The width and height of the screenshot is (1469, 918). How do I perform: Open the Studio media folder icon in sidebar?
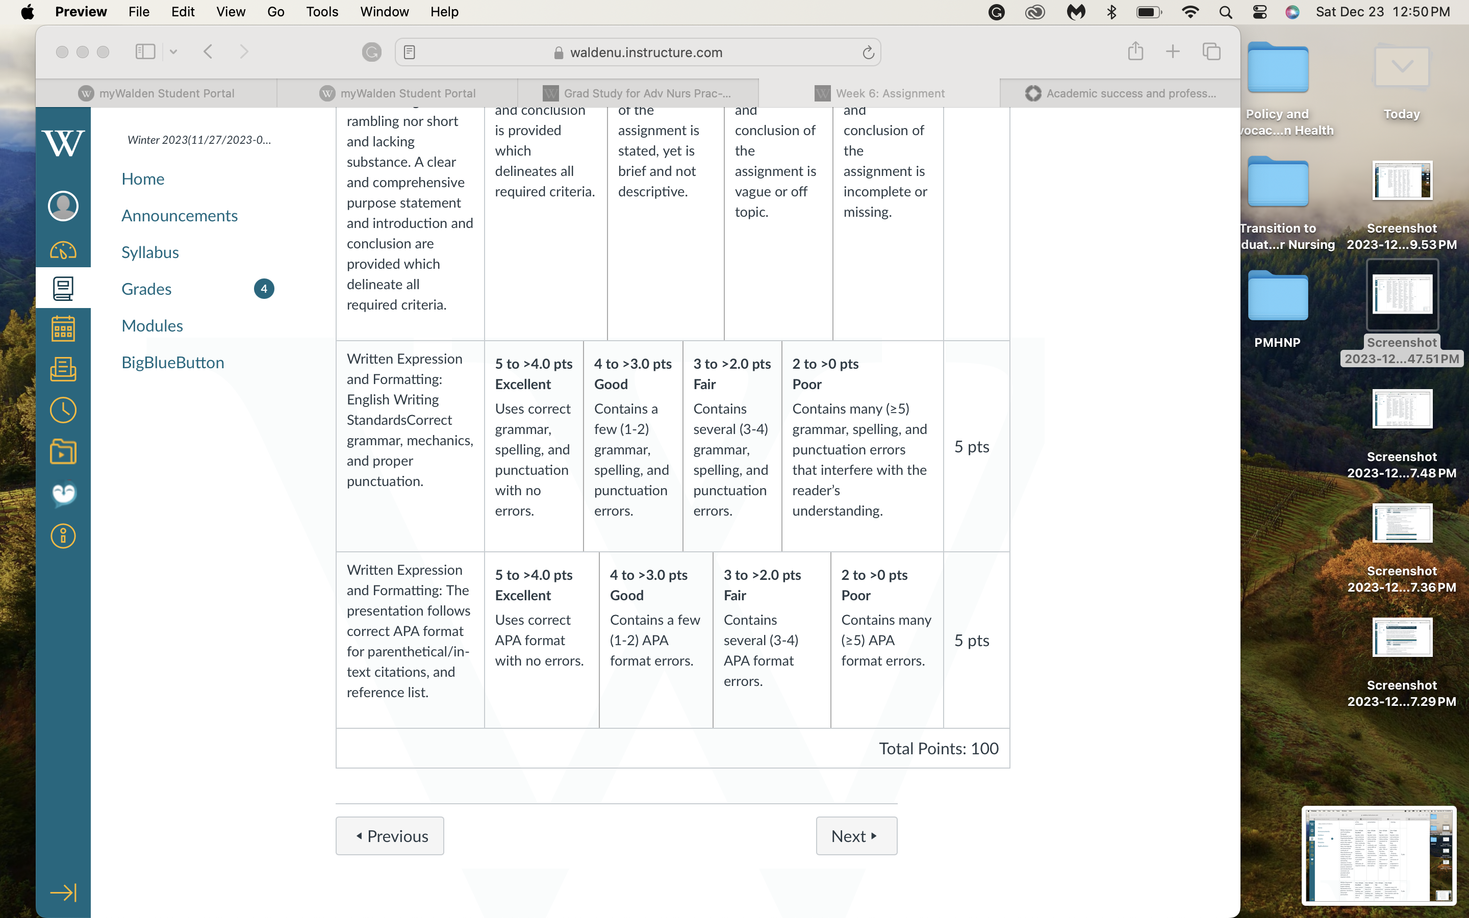point(63,452)
